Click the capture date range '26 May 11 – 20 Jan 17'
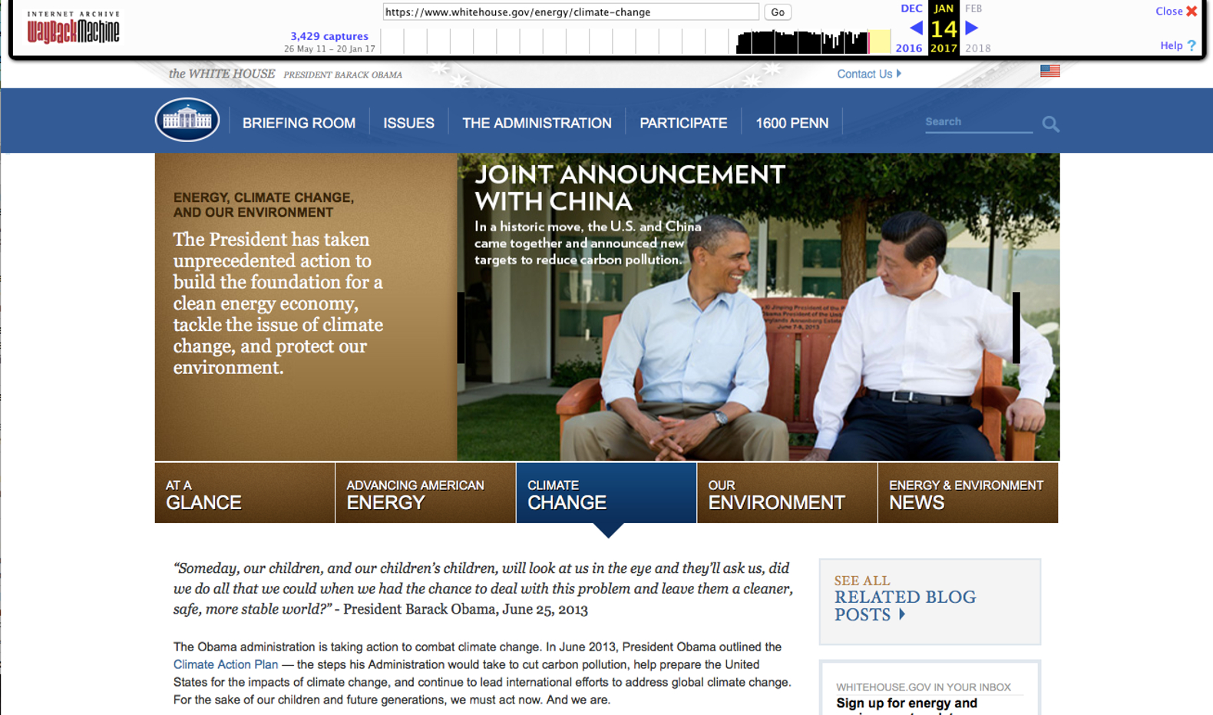The height and width of the screenshot is (715, 1213). click(x=329, y=48)
